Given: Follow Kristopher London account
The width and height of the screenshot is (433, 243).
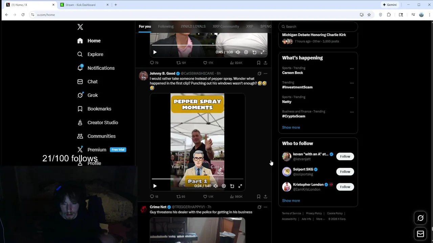Looking at the screenshot, I should tap(345, 187).
